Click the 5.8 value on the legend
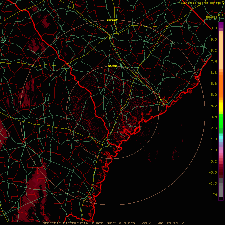 (214, 84)
